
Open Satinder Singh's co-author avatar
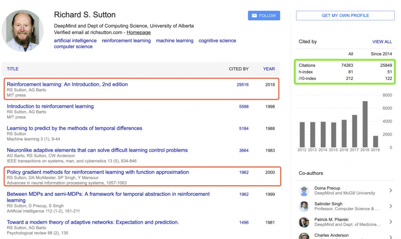point(304,206)
